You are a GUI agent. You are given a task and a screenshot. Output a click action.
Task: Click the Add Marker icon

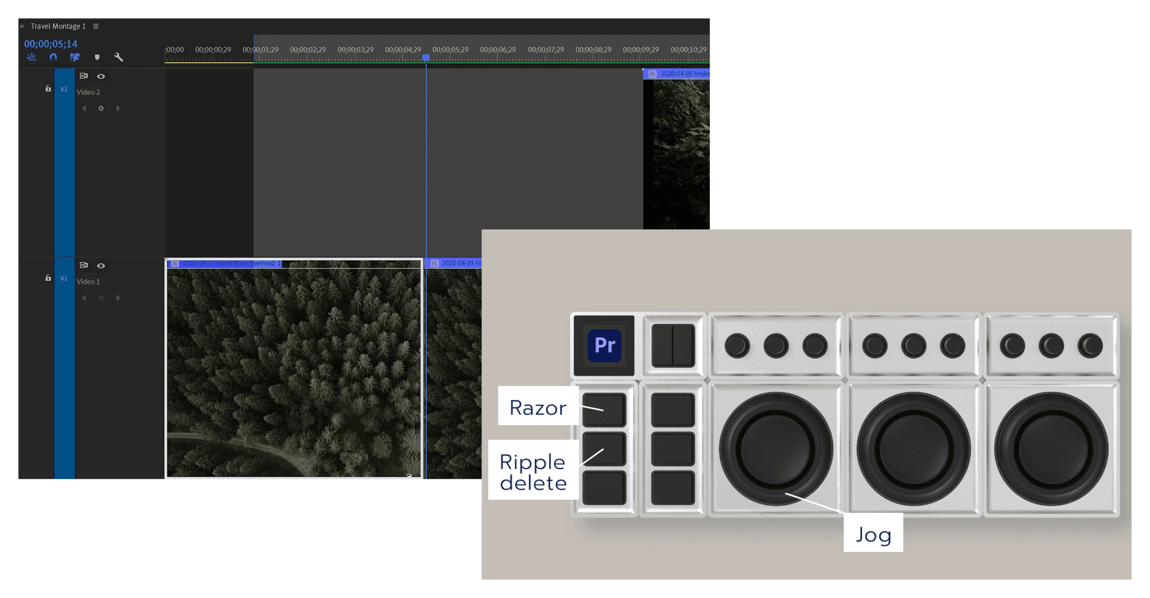pyautogui.click(x=97, y=57)
